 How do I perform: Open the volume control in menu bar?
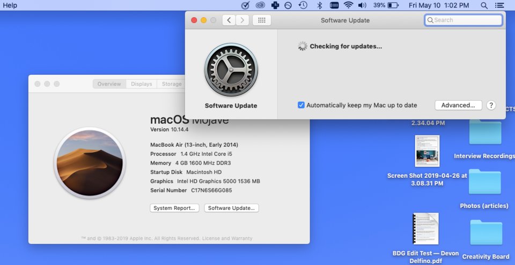[x=362, y=5]
